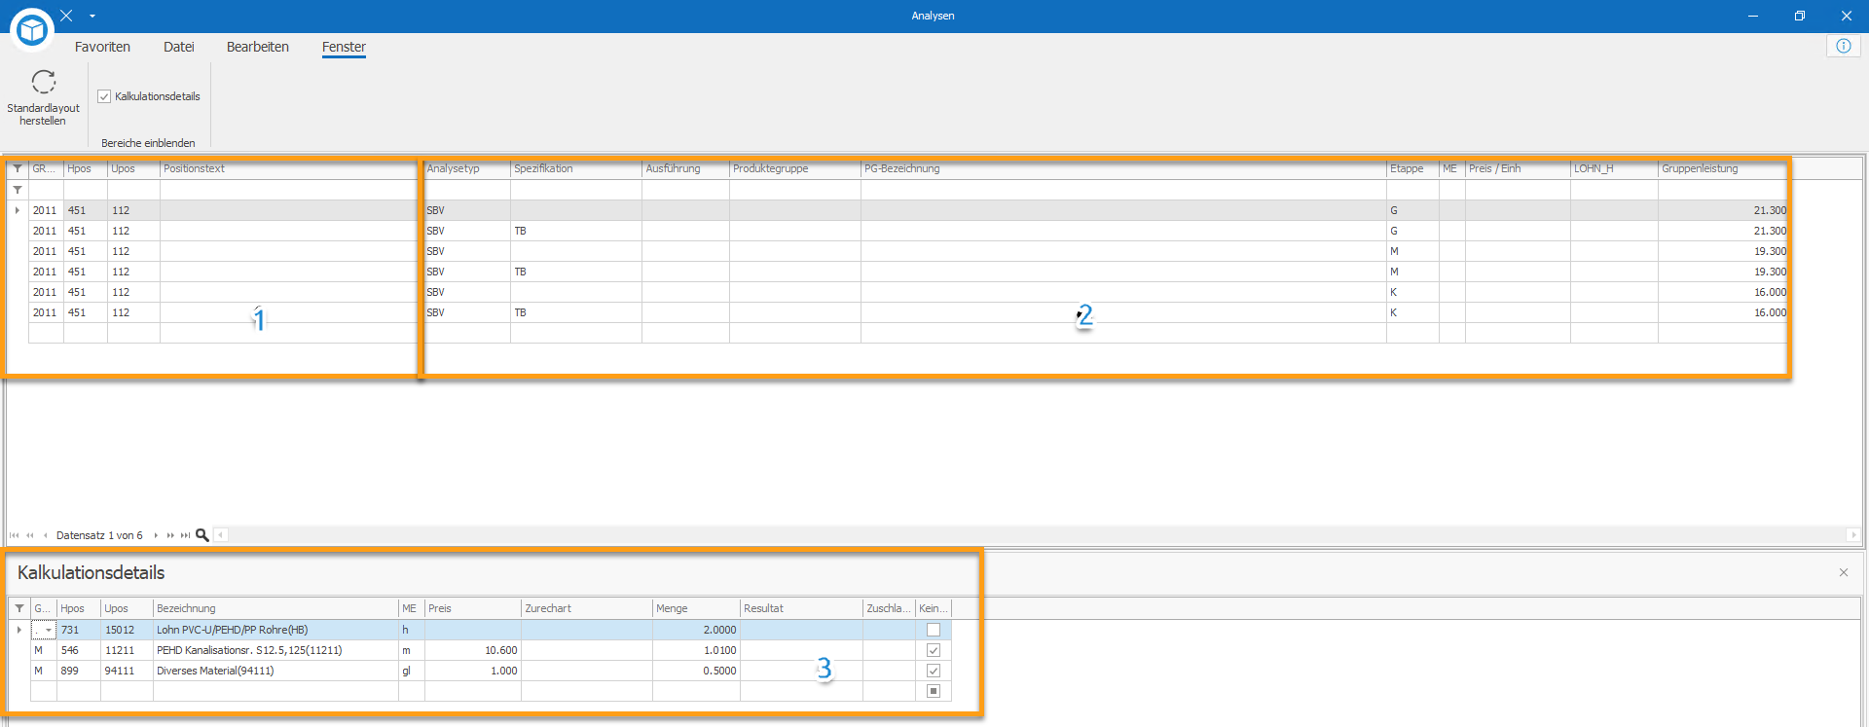Sort by the Positionstext column header
The image size is (1869, 727).
[289, 168]
